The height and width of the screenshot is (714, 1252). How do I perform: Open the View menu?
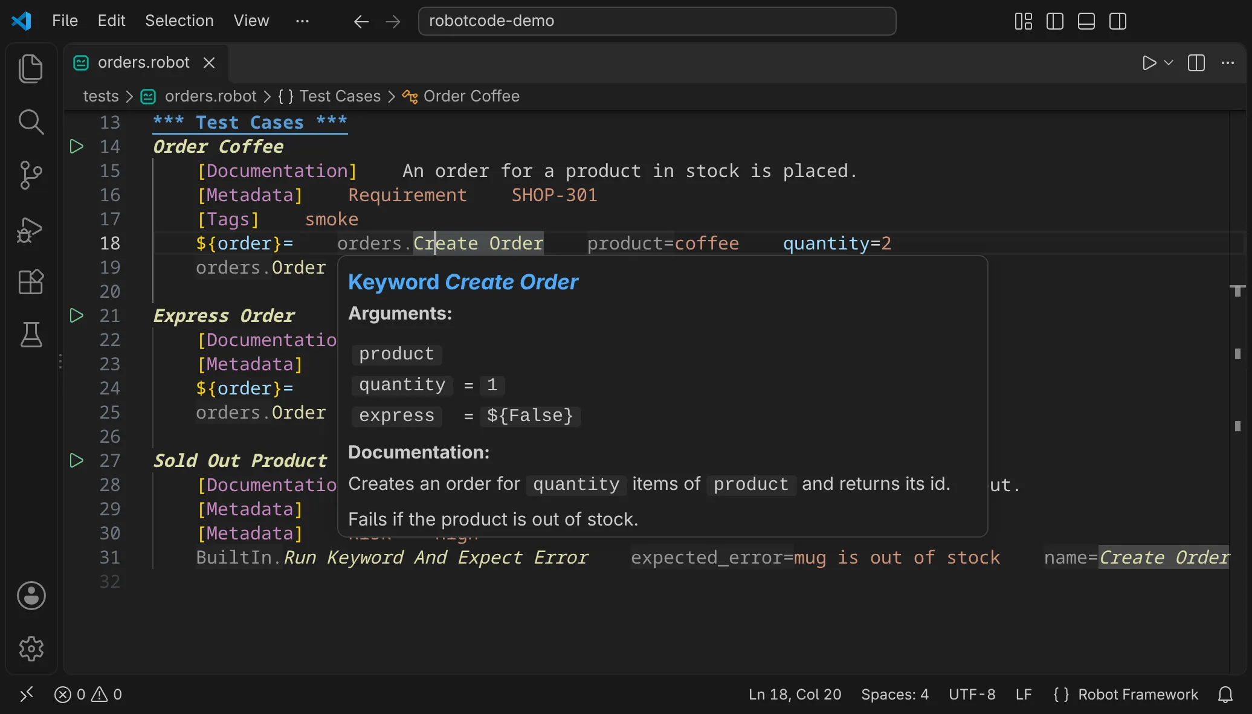tap(251, 21)
